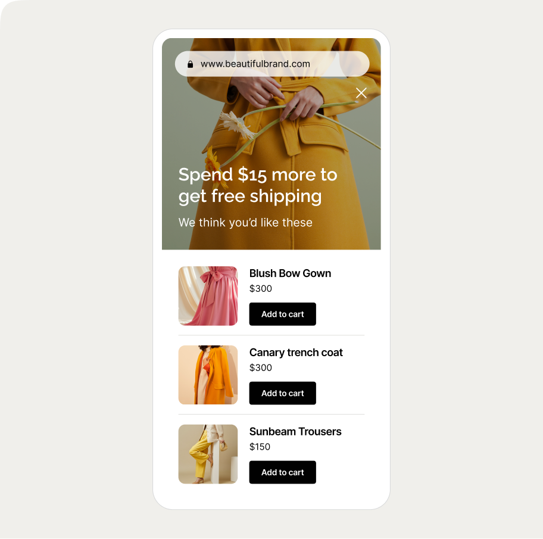Select the Sunbeam Trousers product title

295,432
